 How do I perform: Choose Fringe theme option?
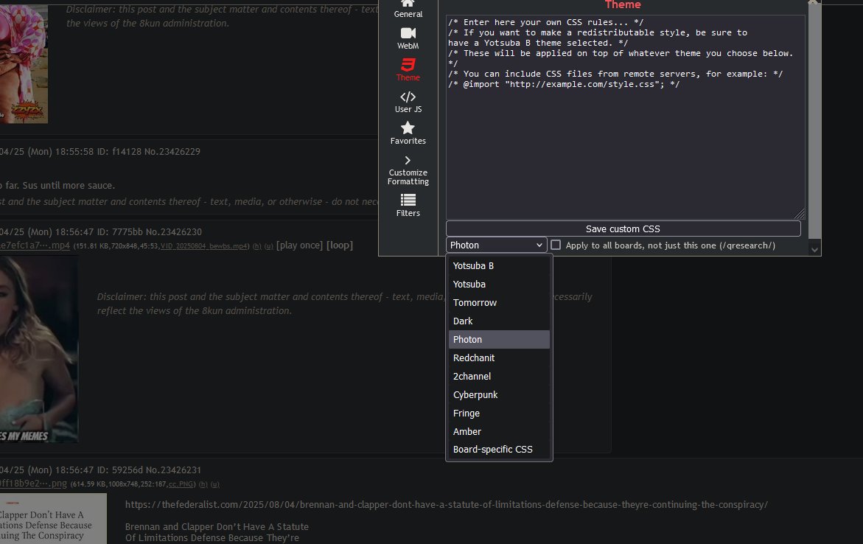499,414
